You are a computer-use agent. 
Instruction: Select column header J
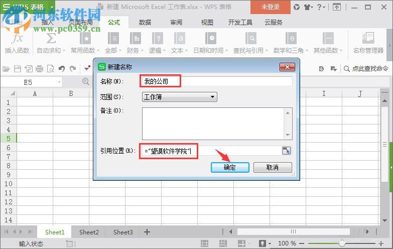(360, 93)
